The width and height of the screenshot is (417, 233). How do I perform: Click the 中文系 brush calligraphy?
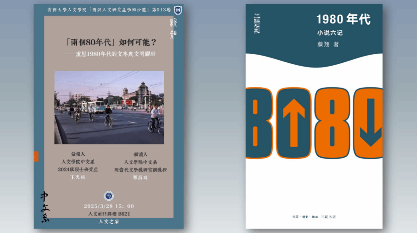pyautogui.click(x=45, y=207)
